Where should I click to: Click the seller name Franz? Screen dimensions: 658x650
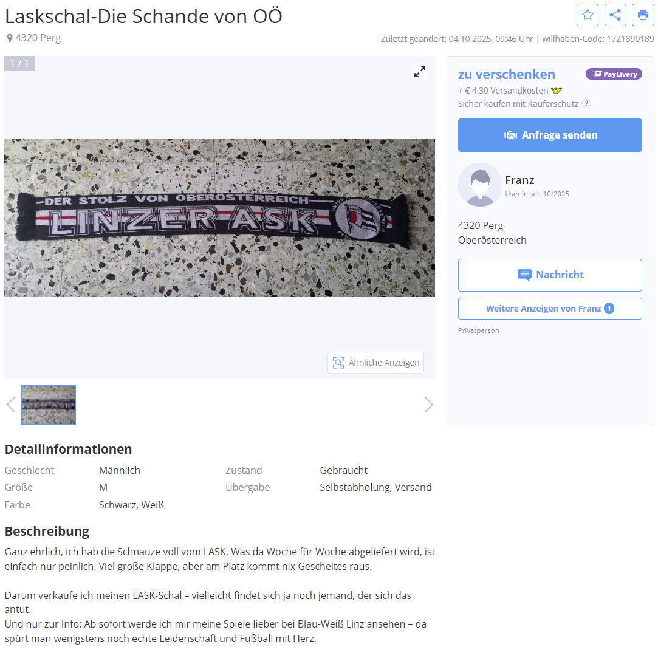tap(519, 180)
